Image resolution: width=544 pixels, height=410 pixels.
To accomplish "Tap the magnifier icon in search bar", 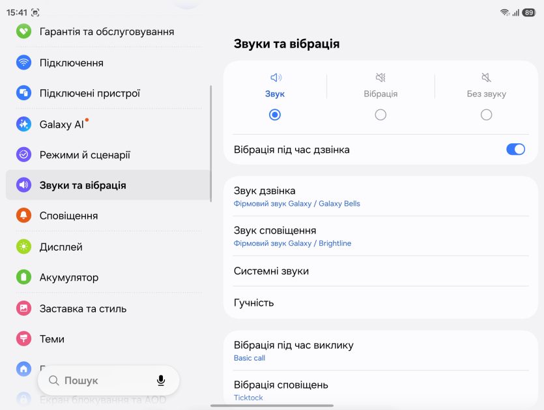I will point(53,381).
